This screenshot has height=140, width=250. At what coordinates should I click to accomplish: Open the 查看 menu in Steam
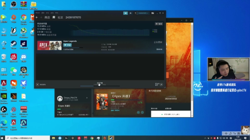43,13
